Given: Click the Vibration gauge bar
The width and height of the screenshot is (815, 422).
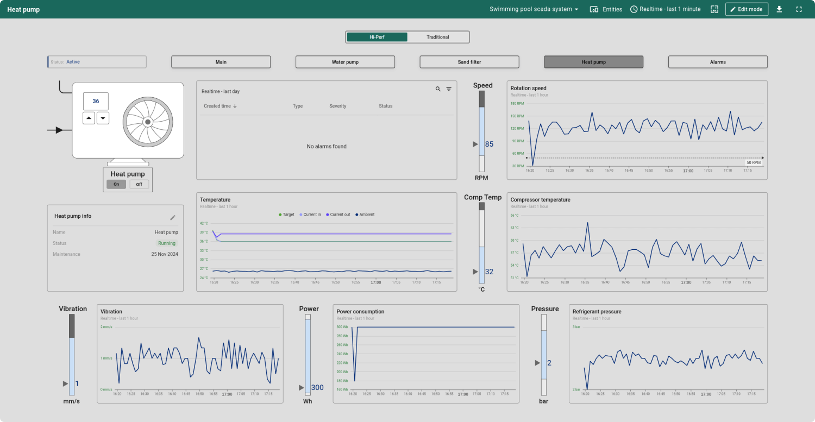Looking at the screenshot, I should click(x=72, y=355).
